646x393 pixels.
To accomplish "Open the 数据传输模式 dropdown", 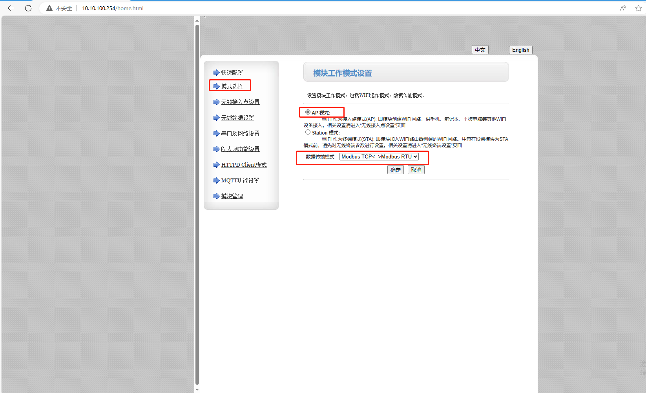I will tap(379, 156).
